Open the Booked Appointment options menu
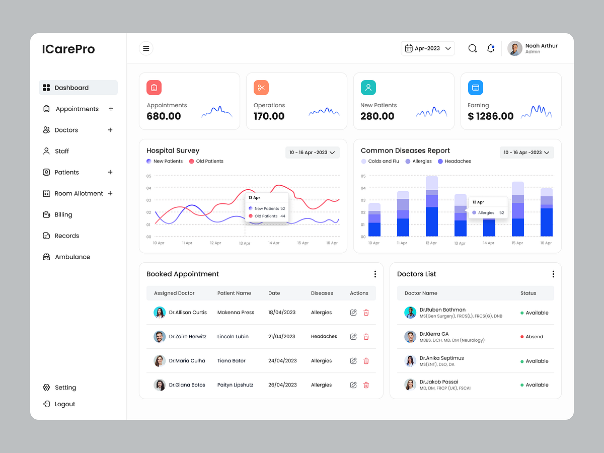Image resolution: width=604 pixels, height=453 pixels. (375, 274)
